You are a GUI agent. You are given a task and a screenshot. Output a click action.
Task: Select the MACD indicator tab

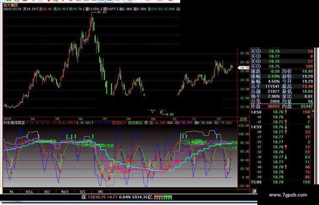[65, 192]
